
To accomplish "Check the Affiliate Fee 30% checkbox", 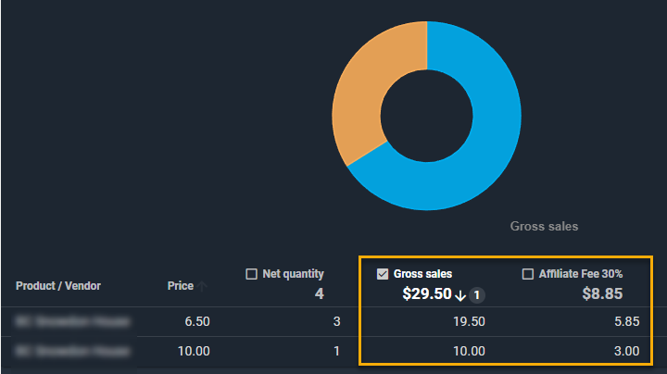I will click(528, 274).
